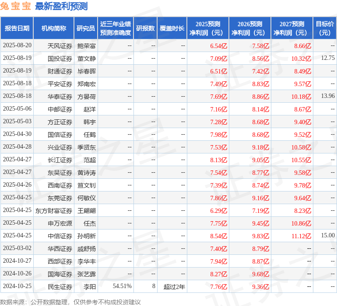Sort by 机构简称 column header
Viewport: 337px width, 306px height.
pos(53,28)
